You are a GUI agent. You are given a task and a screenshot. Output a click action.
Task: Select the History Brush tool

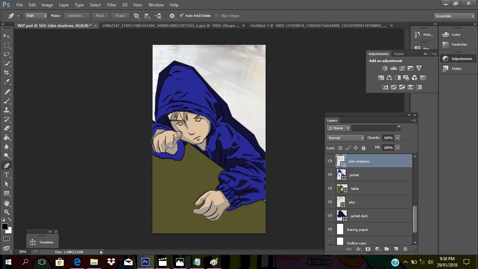coord(7,119)
